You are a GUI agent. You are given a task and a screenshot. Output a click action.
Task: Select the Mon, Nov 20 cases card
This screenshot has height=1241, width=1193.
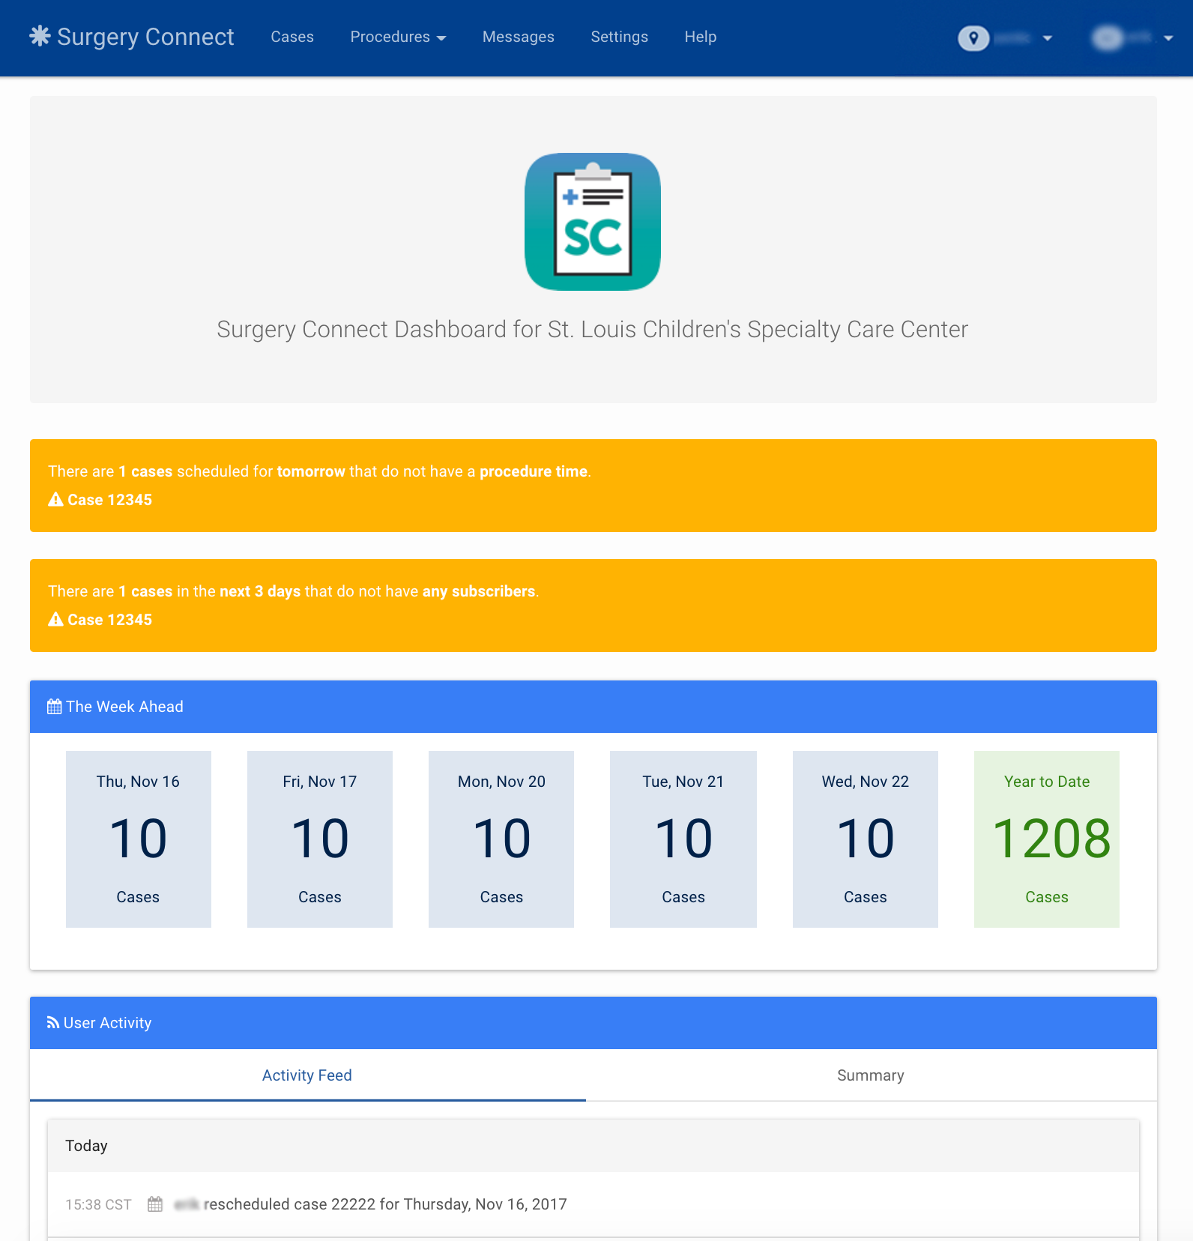click(501, 839)
